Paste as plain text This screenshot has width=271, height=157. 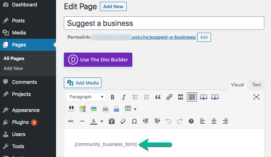[112, 121]
